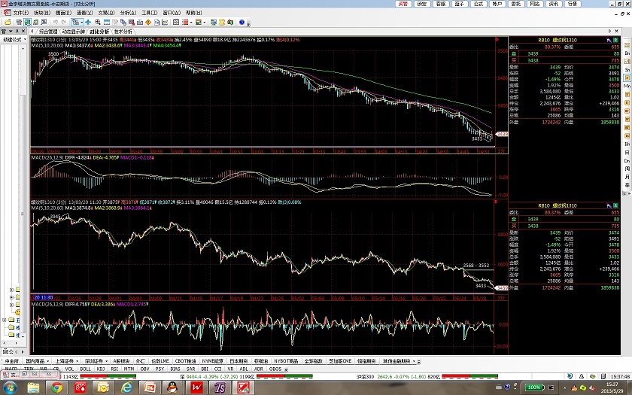Launch Chrome from the taskbar
Viewport: 632px width, 395px height.
pos(56,387)
